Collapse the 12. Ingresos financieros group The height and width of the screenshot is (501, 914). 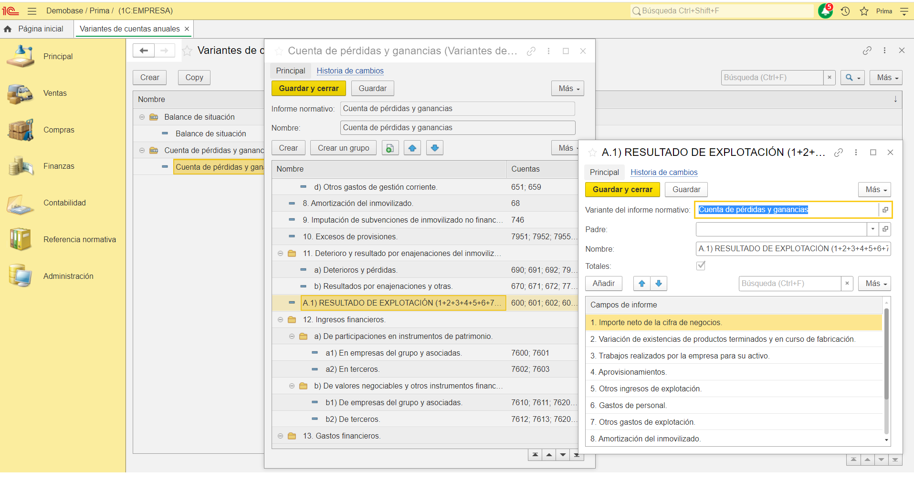[x=280, y=320]
